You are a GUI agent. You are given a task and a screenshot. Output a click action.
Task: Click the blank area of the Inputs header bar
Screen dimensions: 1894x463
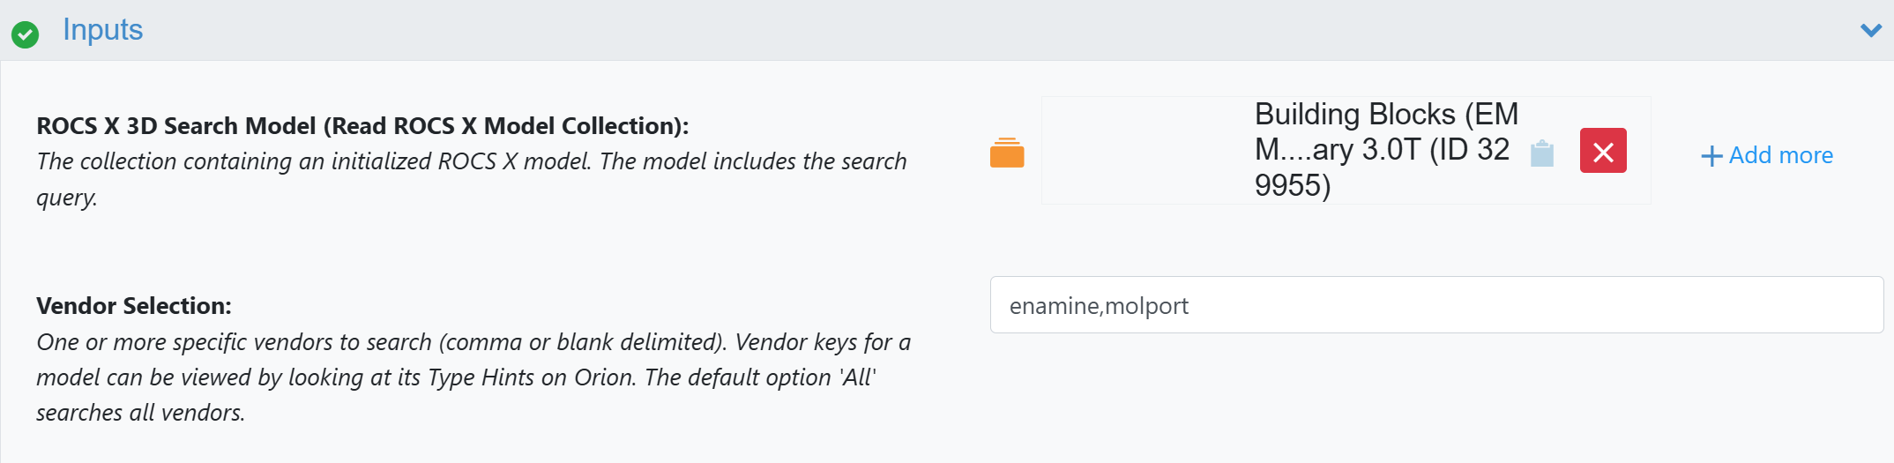pos(970,31)
